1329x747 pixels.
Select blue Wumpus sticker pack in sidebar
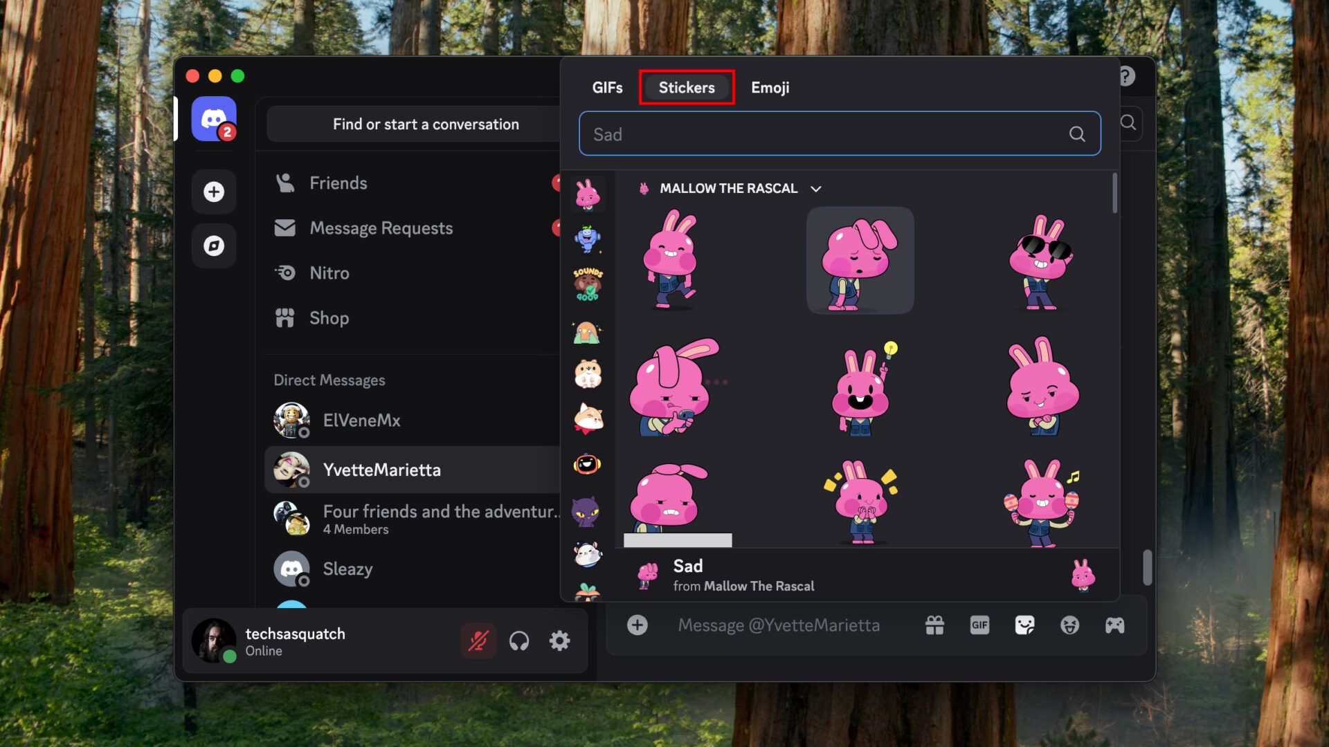click(588, 239)
